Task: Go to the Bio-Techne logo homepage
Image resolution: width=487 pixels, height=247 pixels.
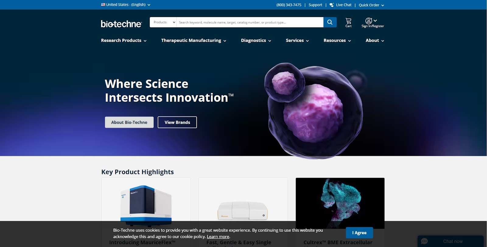Action: point(121,24)
